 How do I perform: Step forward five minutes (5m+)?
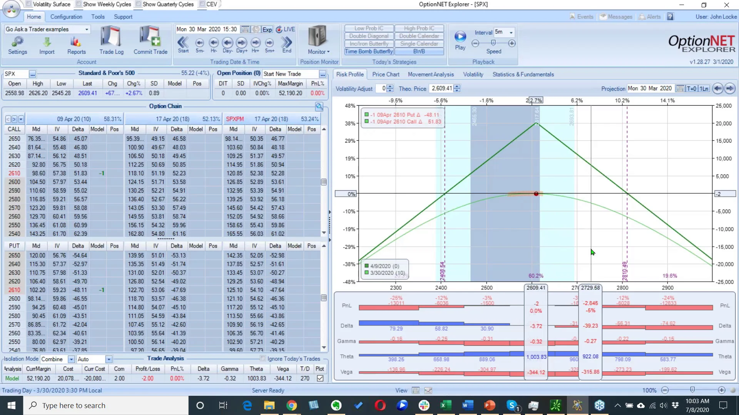pos(269,45)
